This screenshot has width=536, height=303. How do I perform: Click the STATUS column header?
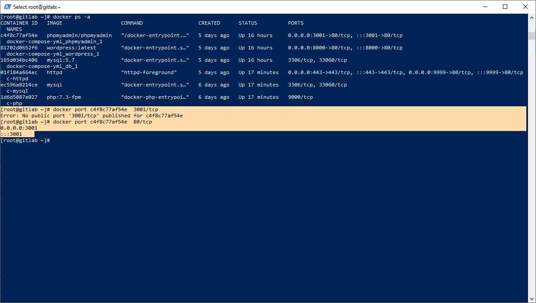[x=247, y=23]
